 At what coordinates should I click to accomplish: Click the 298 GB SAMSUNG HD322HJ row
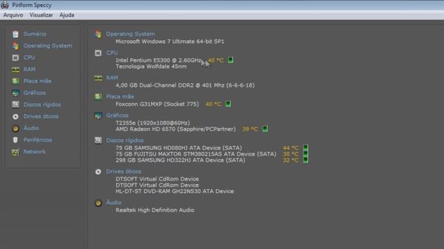pyautogui.click(x=180, y=160)
